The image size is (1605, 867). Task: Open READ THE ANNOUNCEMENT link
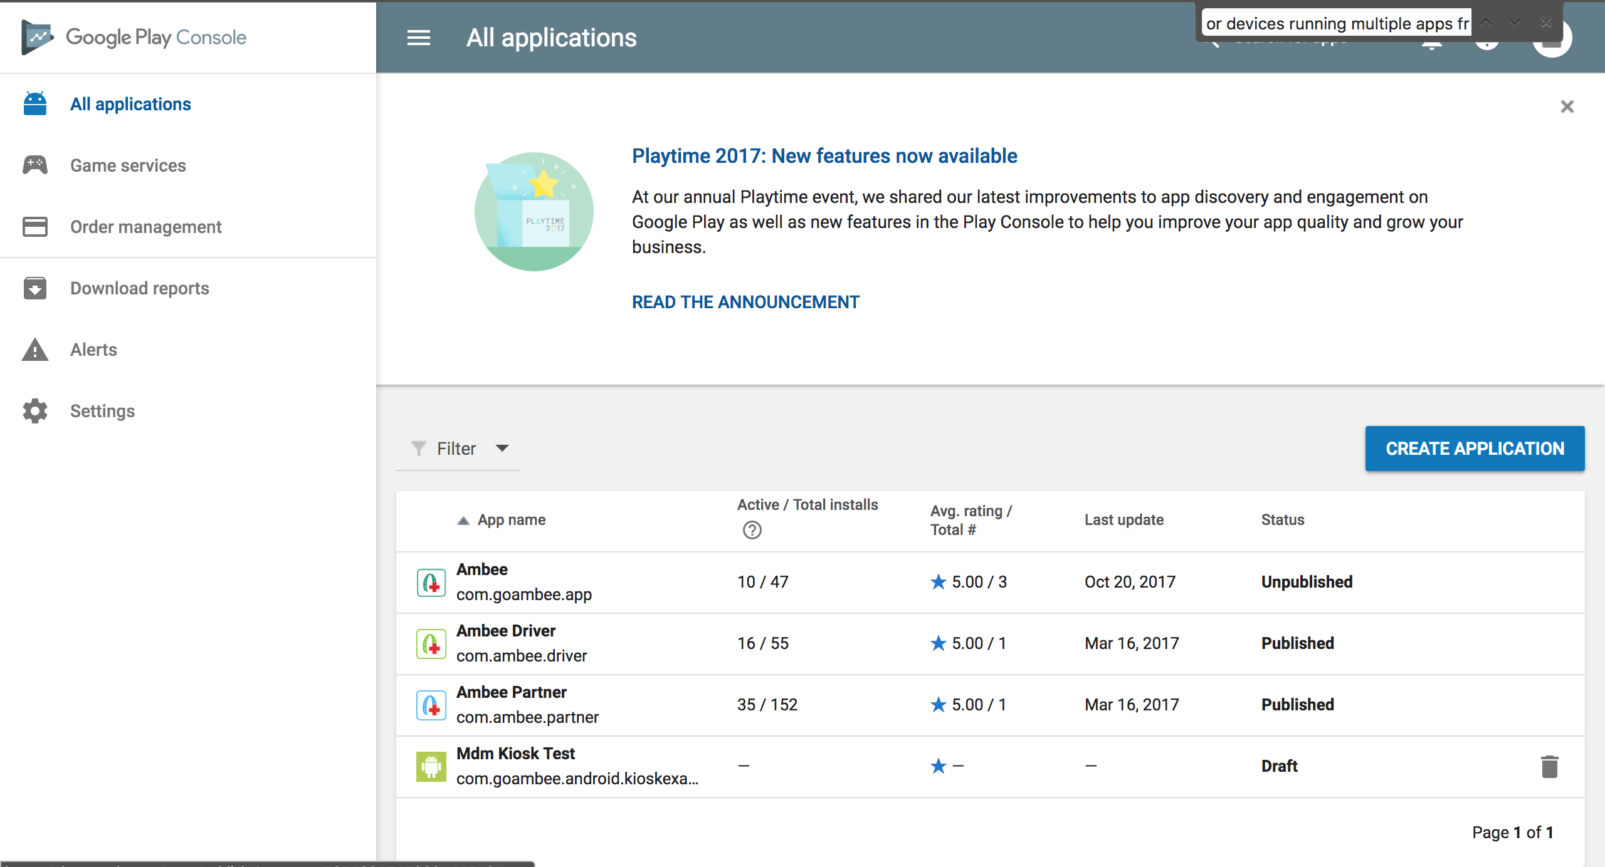[745, 302]
